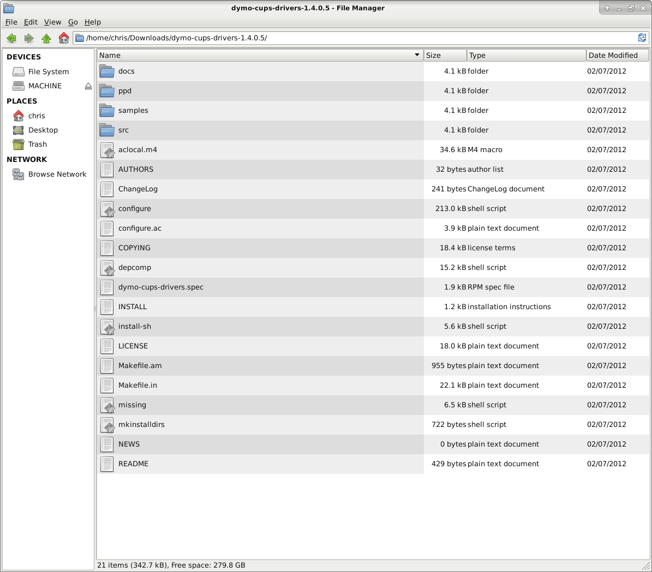Click the window menu icon in titlebar
This screenshot has height=572, width=652.
coord(9,8)
